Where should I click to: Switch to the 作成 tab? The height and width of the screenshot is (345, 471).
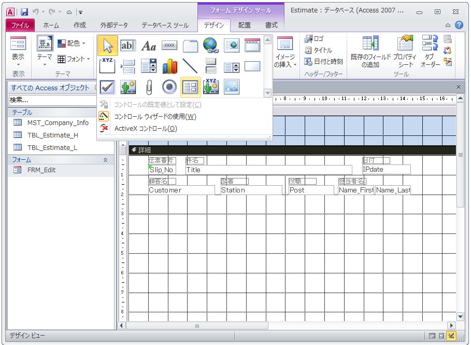[80, 25]
